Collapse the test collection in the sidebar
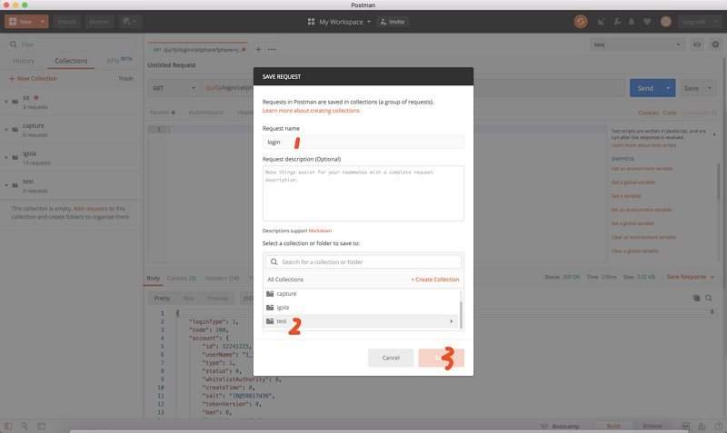This screenshot has width=727, height=433. pyautogui.click(x=6, y=185)
